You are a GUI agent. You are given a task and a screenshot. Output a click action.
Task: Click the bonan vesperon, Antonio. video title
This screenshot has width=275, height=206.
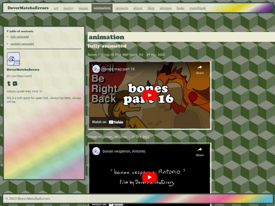pos(124,151)
